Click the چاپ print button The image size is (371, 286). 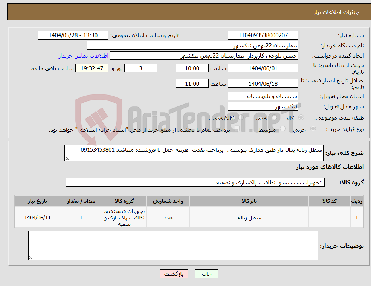point(206,274)
